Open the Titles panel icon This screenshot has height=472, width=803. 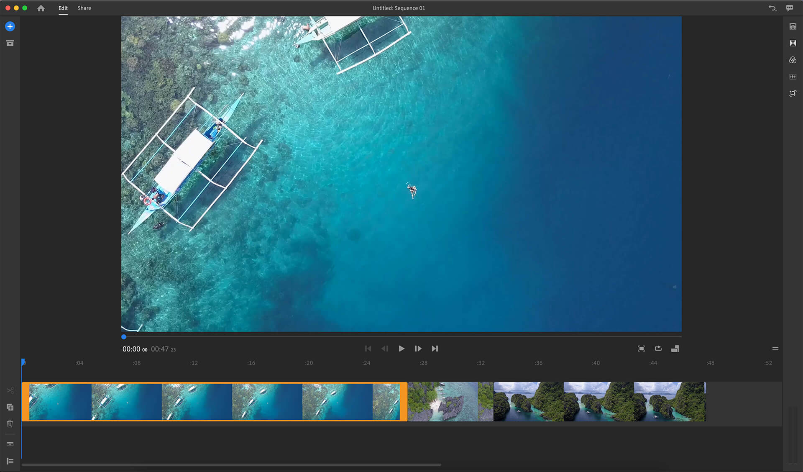click(x=793, y=26)
